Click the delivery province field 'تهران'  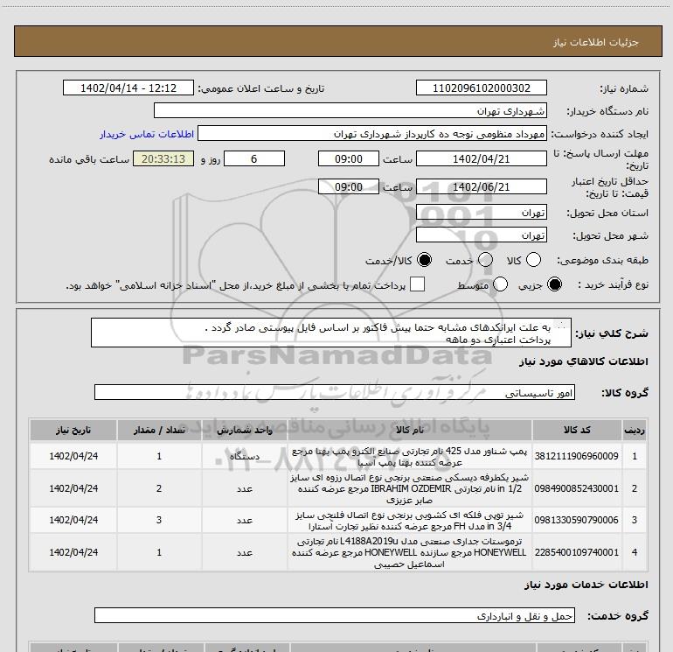click(x=481, y=212)
